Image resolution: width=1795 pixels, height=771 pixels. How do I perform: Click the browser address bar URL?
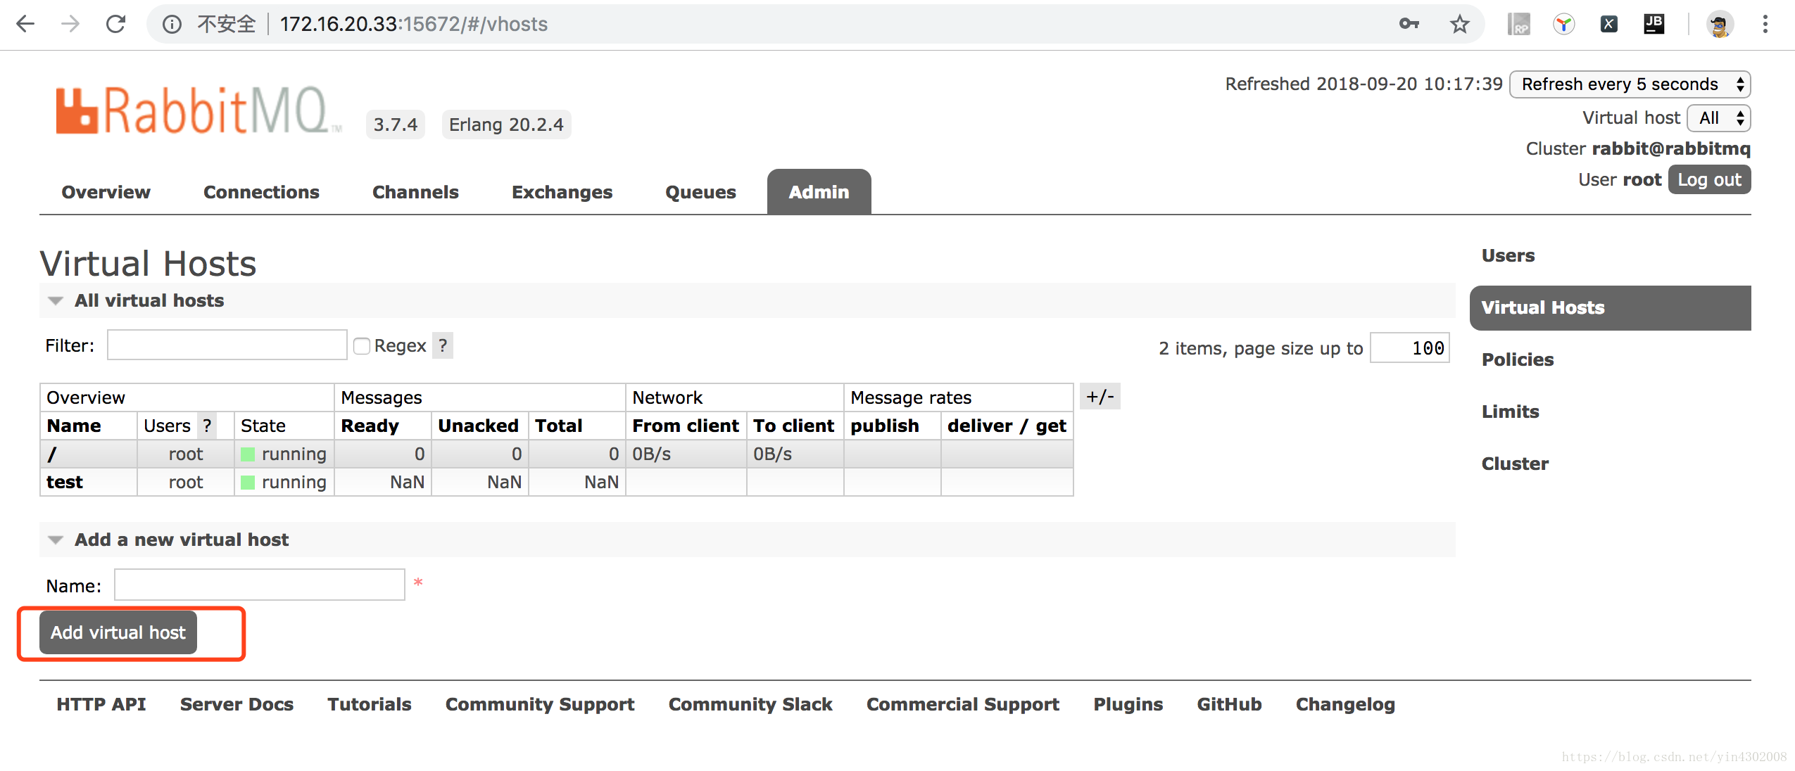point(413,24)
